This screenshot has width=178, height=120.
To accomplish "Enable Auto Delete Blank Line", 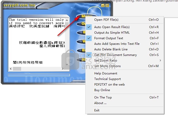I will [x=125, y=49].
